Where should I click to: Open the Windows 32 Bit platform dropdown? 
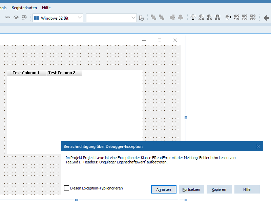(58, 18)
